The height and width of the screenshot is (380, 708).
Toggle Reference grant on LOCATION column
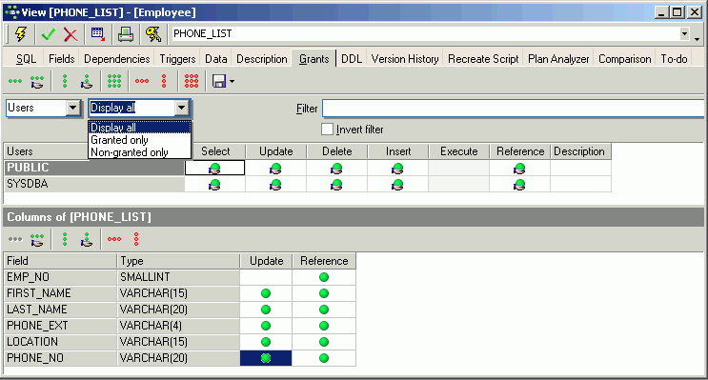(324, 342)
